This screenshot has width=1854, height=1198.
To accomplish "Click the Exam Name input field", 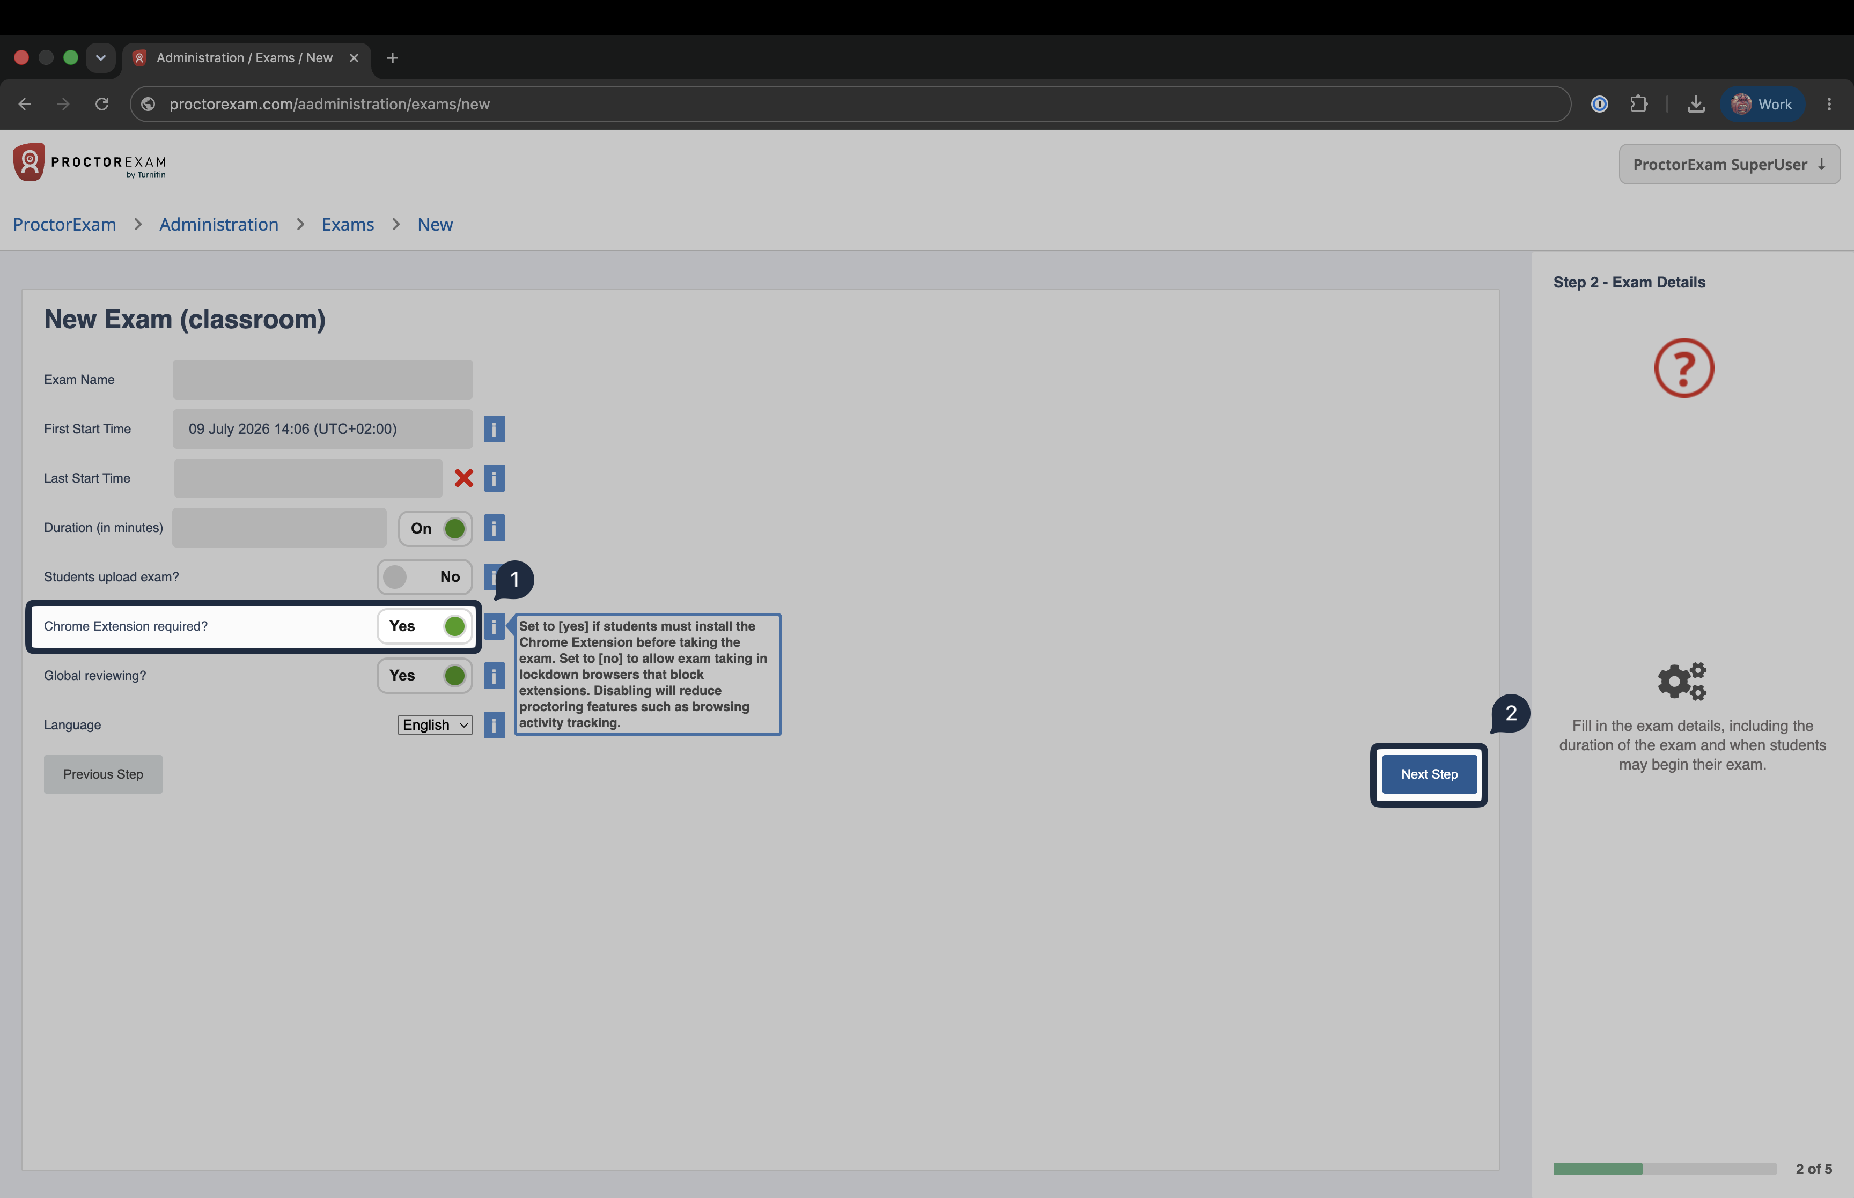I will point(322,380).
